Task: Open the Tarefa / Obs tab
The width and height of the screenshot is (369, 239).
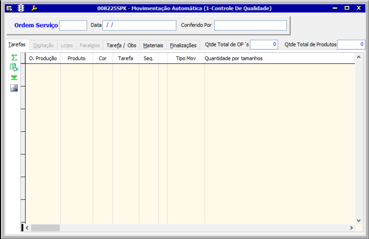Action: click(121, 45)
